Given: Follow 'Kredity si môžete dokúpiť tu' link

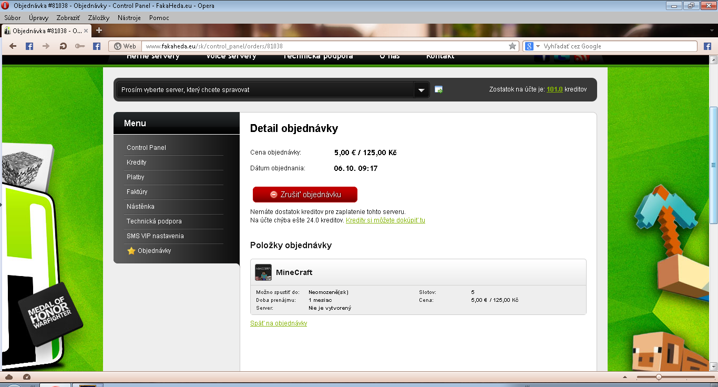Looking at the screenshot, I should tap(385, 220).
